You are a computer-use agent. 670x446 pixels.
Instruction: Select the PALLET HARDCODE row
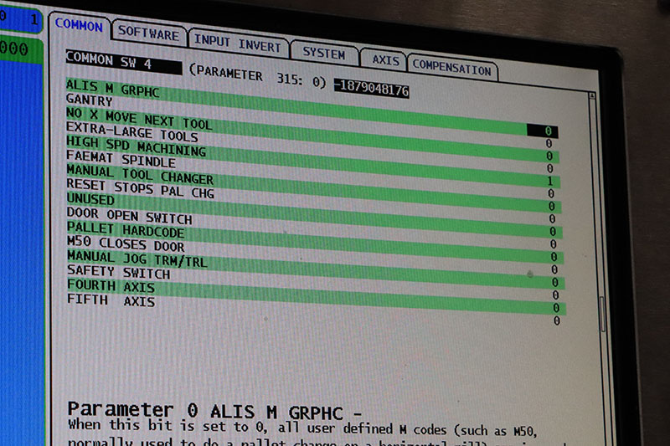point(316,242)
